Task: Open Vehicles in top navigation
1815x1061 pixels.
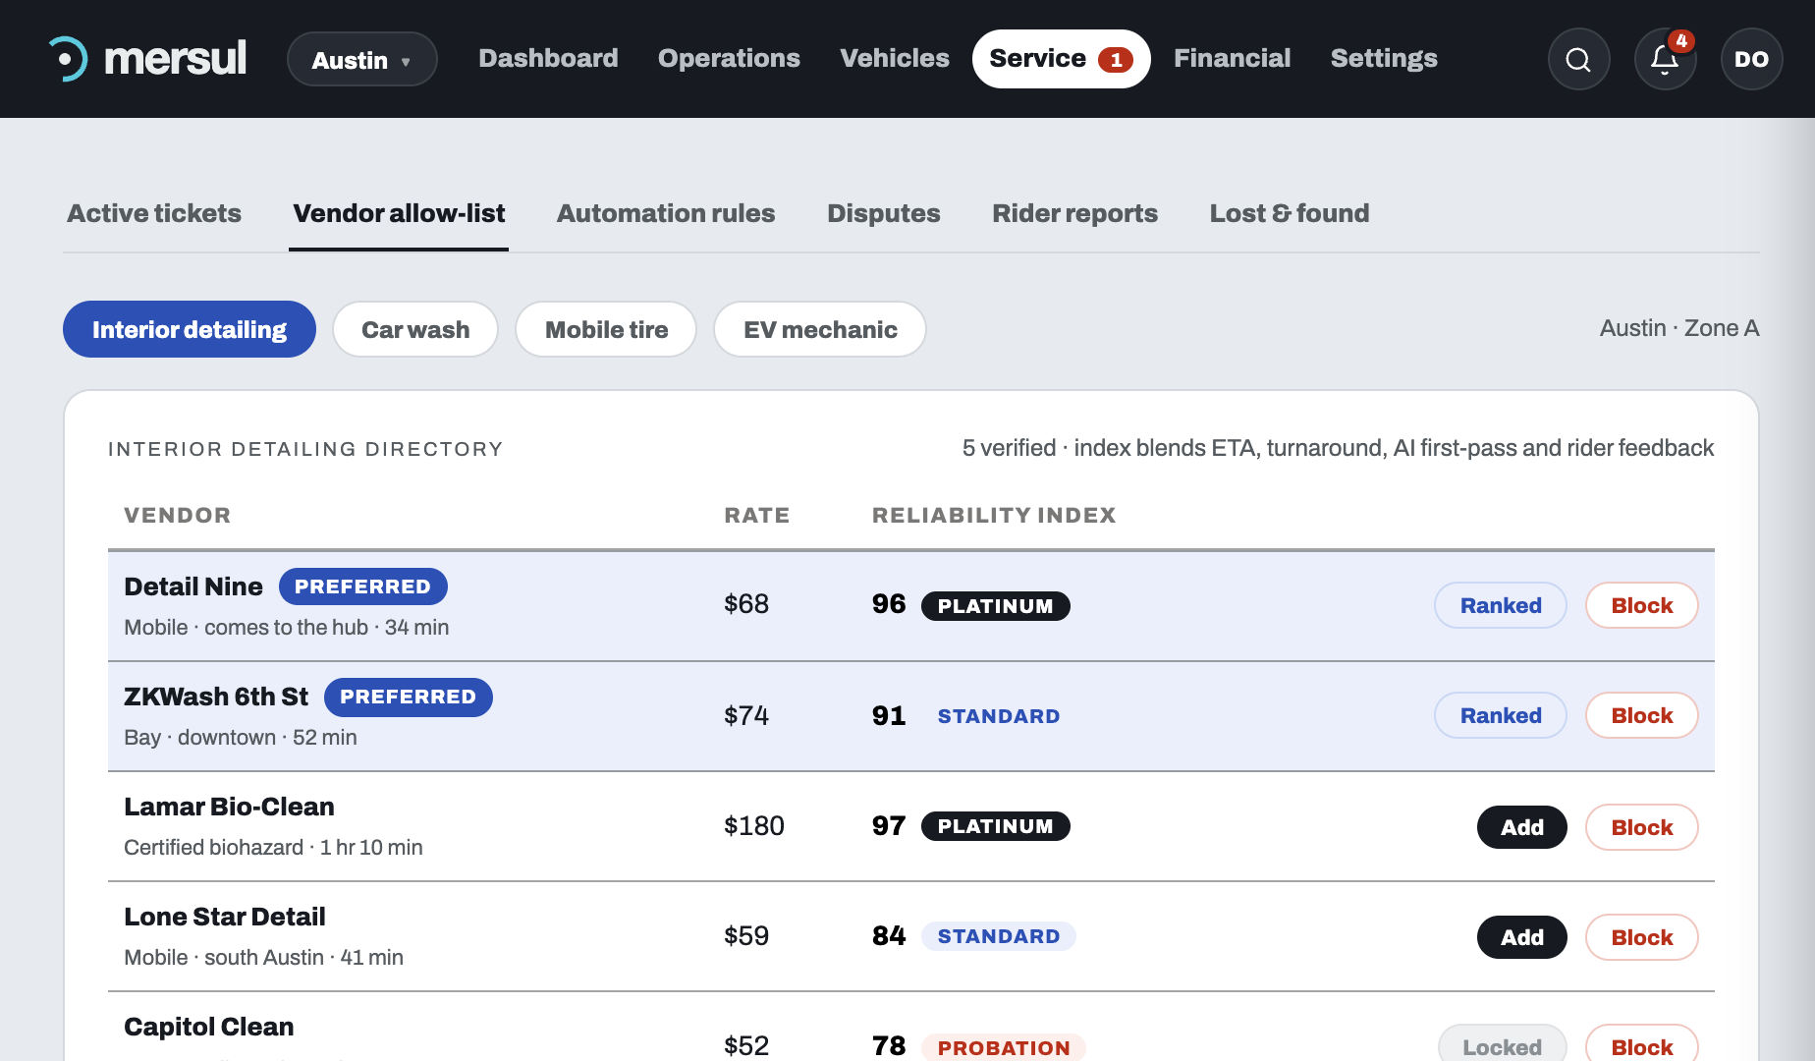Action: [x=895, y=59]
